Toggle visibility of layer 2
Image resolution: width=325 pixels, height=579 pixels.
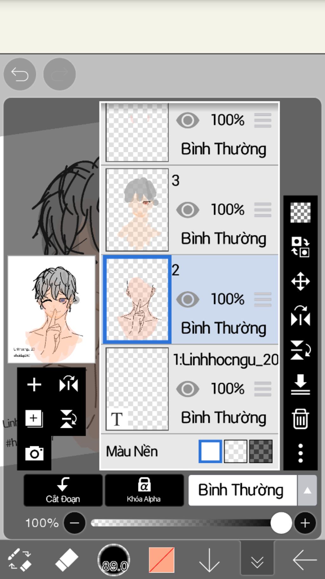click(188, 299)
